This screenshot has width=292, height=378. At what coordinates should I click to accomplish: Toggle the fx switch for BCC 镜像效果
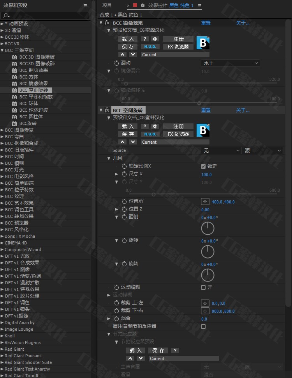[107, 23]
